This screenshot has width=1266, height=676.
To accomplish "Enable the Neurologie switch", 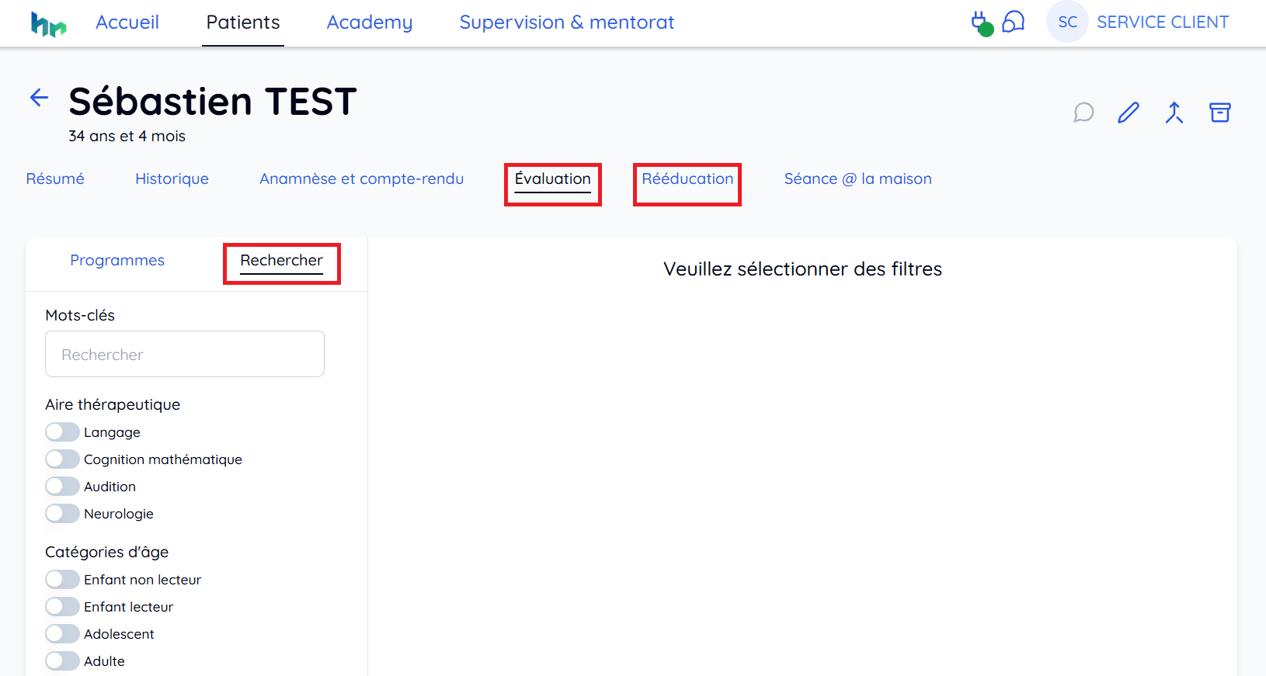I will click(62, 513).
